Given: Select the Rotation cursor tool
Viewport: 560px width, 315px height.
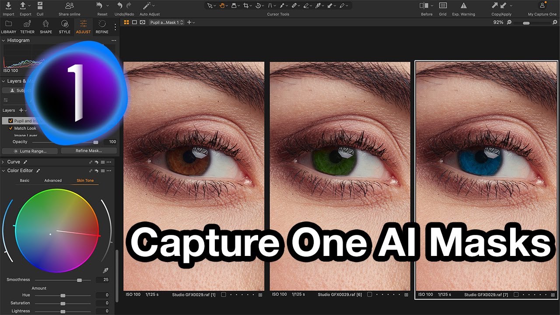Looking at the screenshot, I should coord(258,6).
